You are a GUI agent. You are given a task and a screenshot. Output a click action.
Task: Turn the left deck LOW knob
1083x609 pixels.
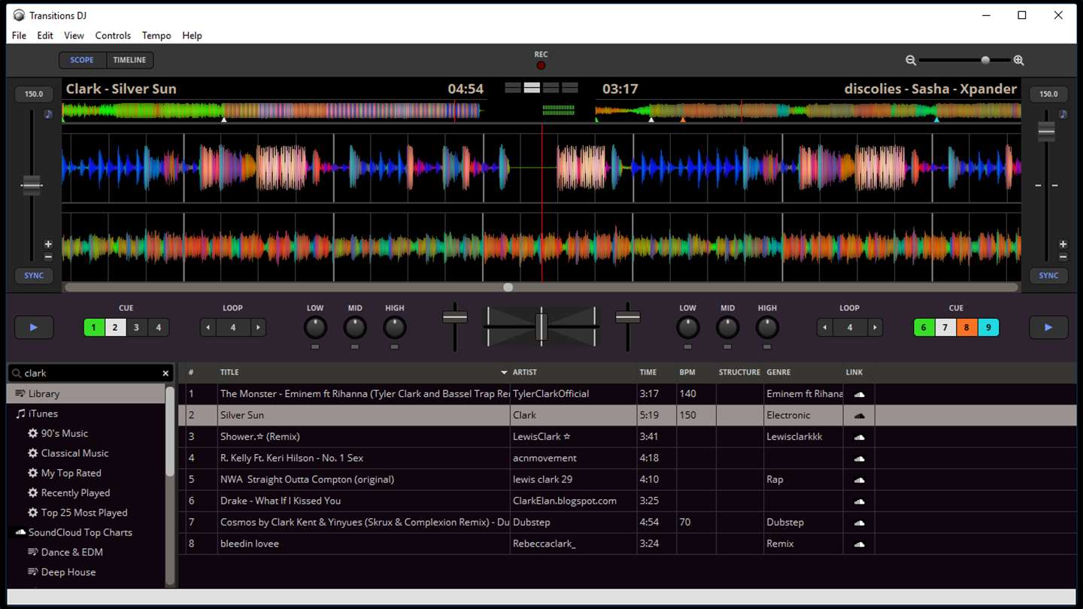(315, 328)
